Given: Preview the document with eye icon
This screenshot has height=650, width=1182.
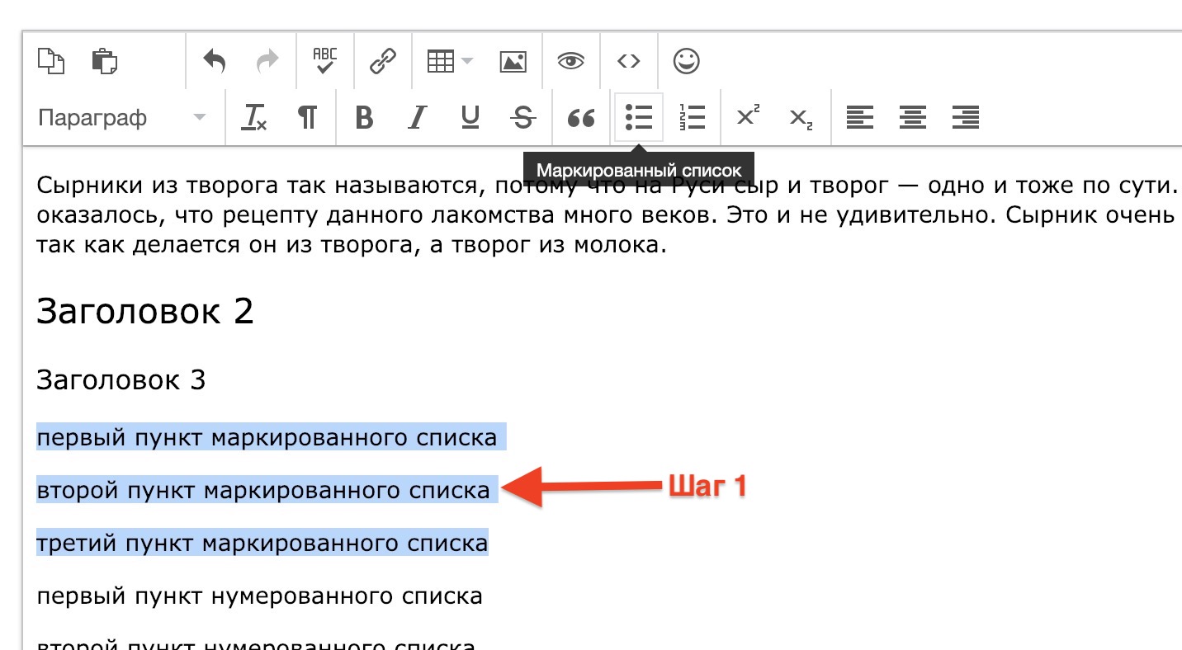Looking at the screenshot, I should click(571, 61).
